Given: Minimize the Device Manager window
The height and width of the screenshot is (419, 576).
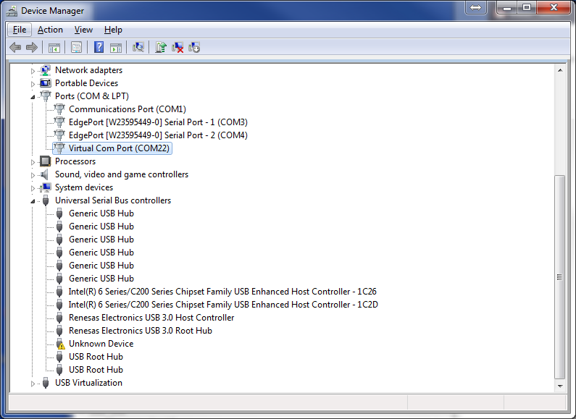Looking at the screenshot, I should click(x=507, y=7).
